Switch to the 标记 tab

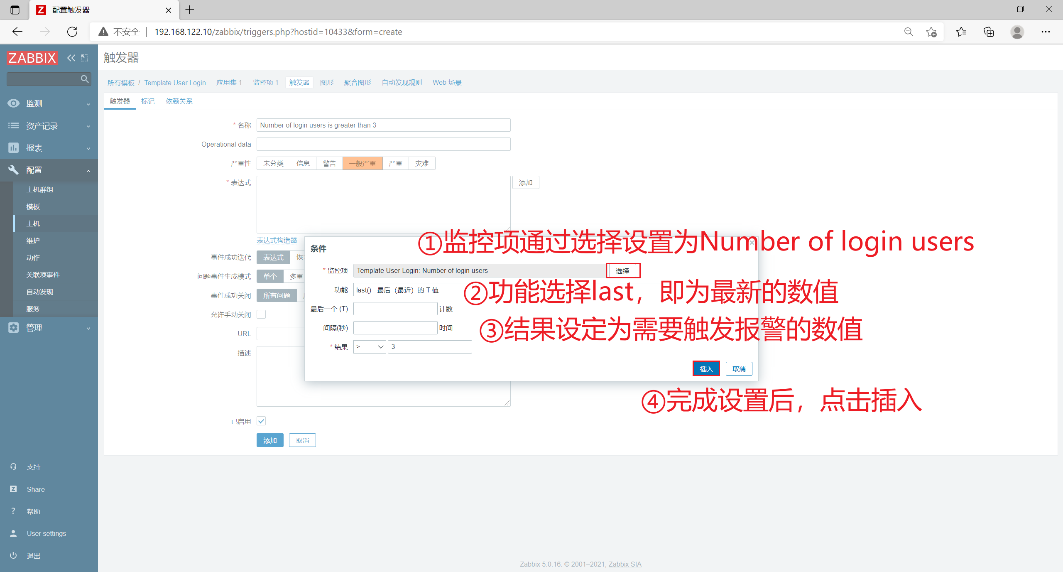[x=148, y=101]
